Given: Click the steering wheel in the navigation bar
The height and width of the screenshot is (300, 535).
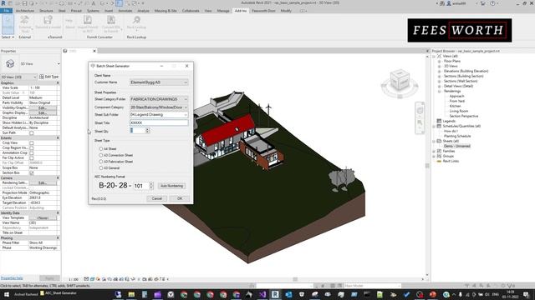Looking at the screenshot, I should (x=420, y=111).
